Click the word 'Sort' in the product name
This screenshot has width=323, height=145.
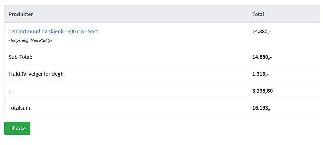point(93,31)
